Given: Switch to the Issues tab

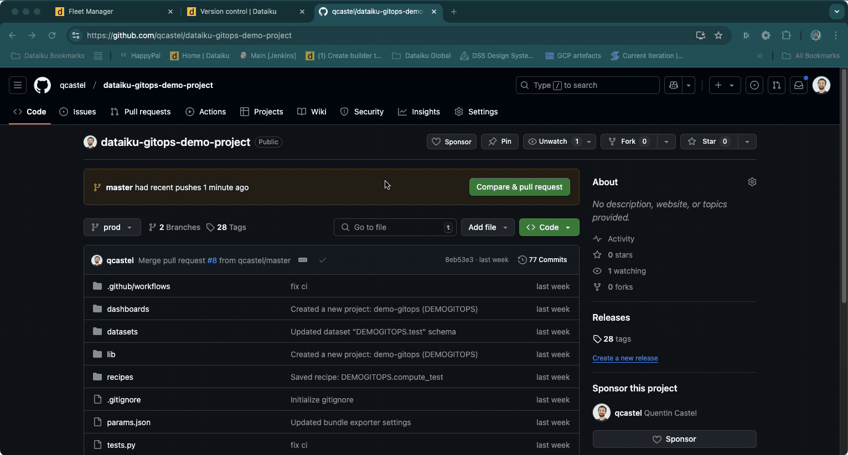Looking at the screenshot, I should (x=78, y=112).
